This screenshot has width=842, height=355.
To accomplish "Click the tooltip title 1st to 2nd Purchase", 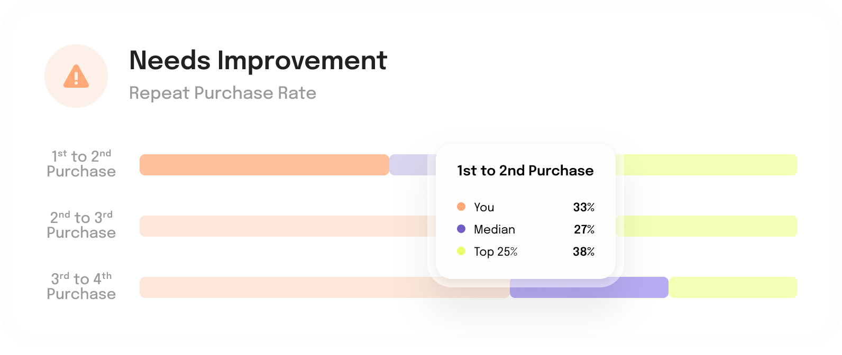I will pos(525,171).
